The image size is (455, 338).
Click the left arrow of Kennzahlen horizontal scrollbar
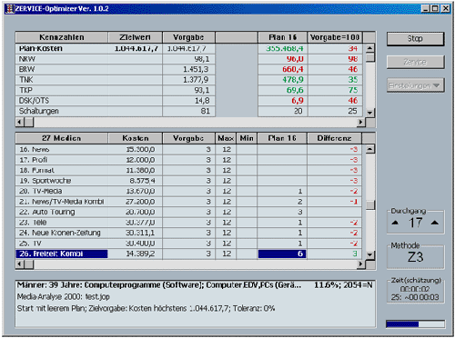[x=20, y=122]
